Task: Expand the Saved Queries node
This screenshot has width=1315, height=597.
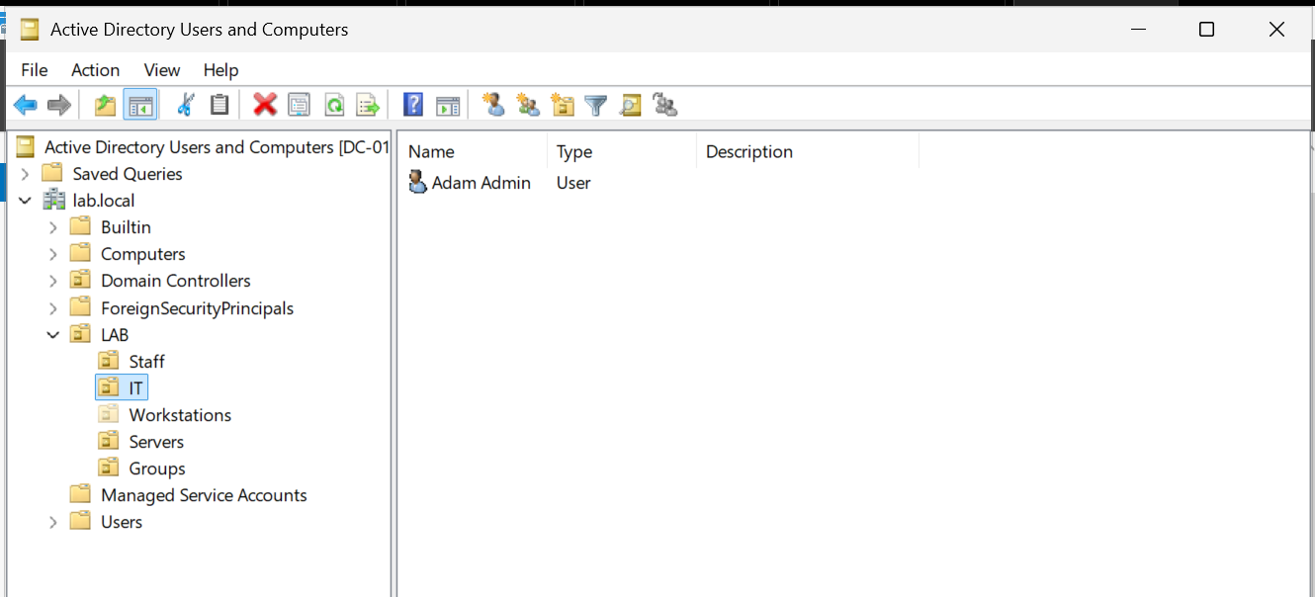Action: pos(25,174)
